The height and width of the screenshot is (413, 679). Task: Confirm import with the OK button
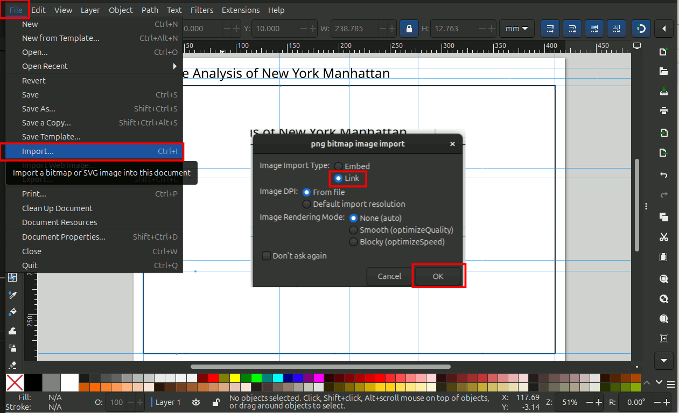click(x=438, y=276)
